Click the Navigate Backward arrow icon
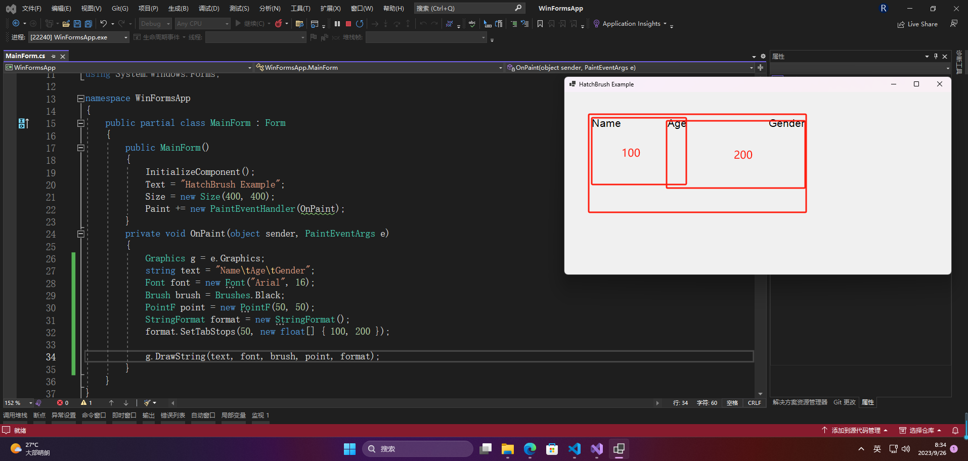Image resolution: width=968 pixels, height=461 pixels. pos(16,23)
